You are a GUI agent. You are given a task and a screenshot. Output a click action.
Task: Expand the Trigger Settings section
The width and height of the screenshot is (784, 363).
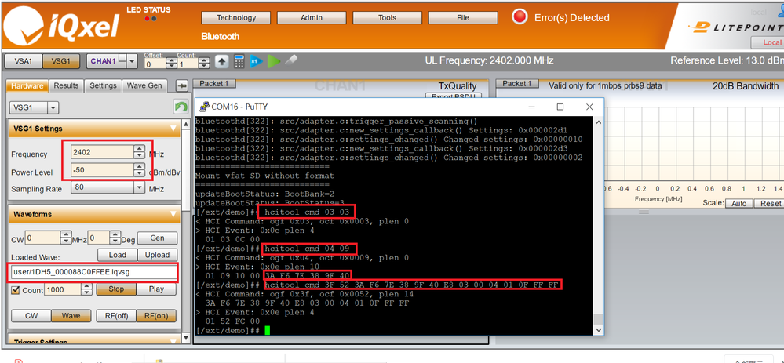click(173, 342)
